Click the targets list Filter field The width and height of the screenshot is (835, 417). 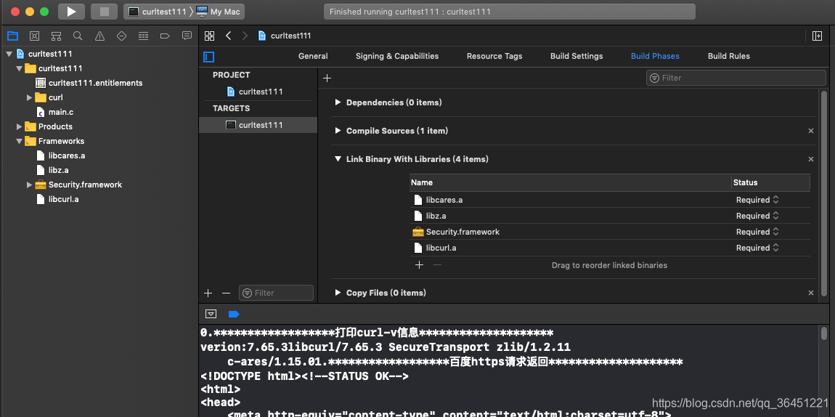click(277, 293)
